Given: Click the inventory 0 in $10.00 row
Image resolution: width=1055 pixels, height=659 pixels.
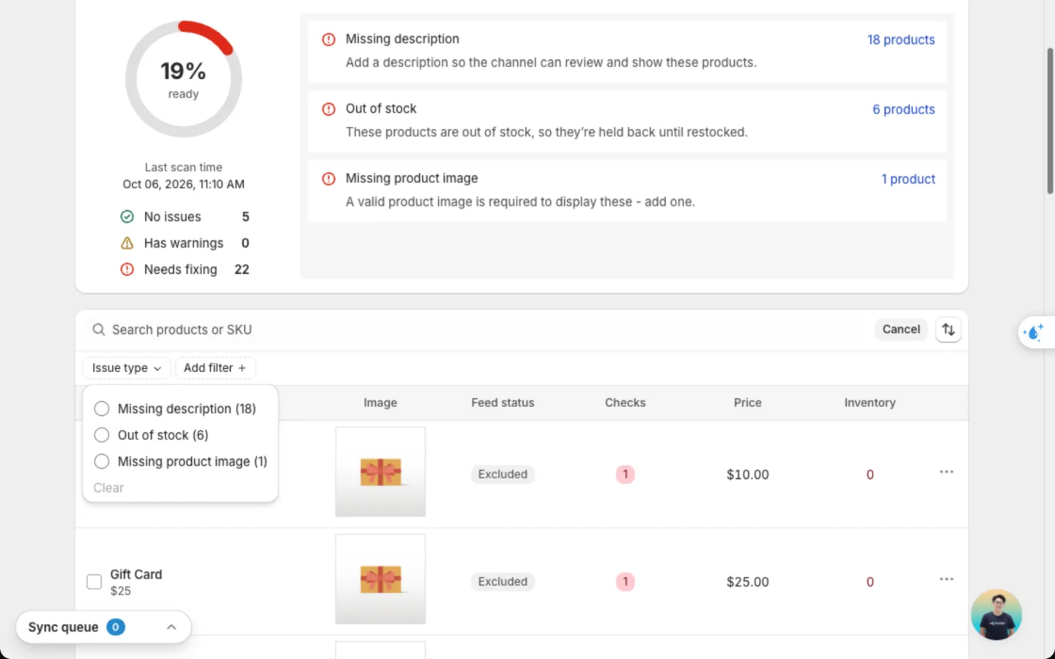Looking at the screenshot, I should (870, 474).
